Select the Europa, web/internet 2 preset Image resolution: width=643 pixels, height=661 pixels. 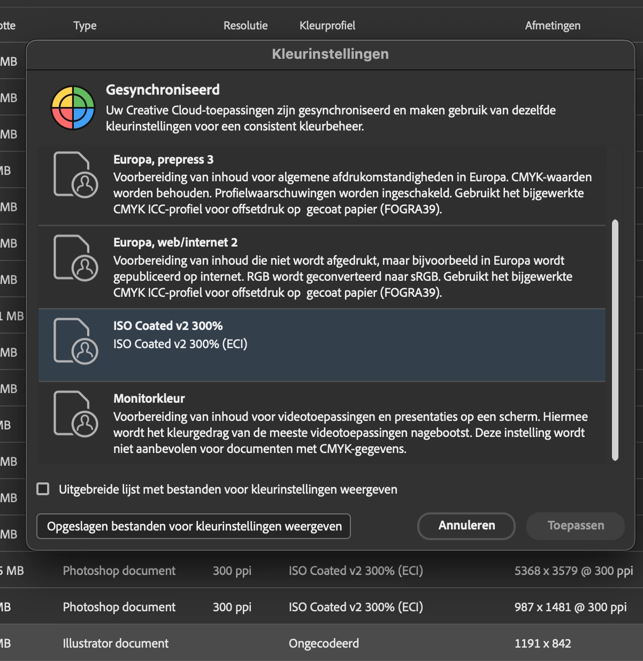coord(322,267)
